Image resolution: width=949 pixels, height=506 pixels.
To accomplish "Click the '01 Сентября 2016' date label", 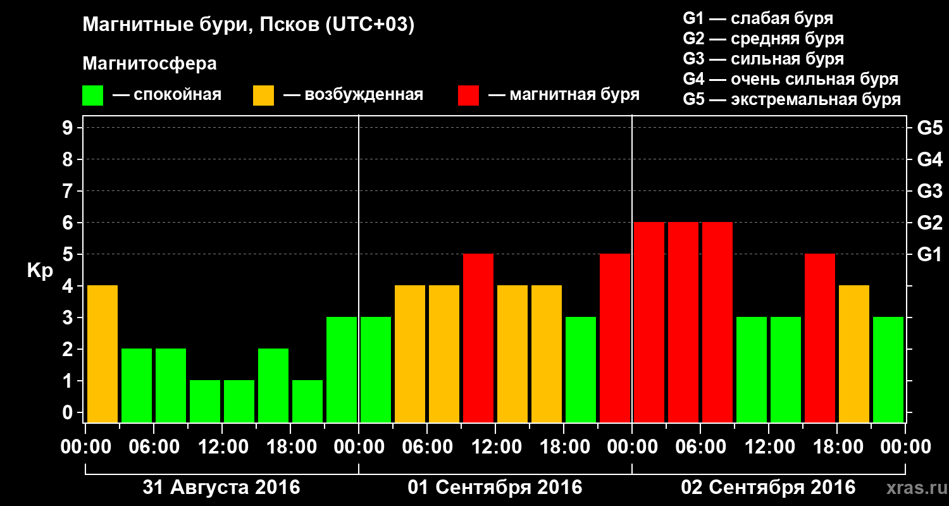I will (x=495, y=488).
